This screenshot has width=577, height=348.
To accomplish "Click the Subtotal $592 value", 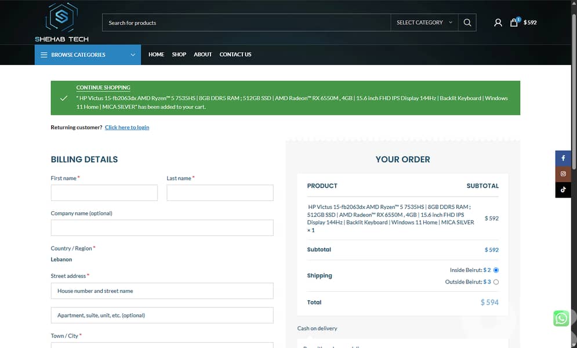I will coord(492,250).
